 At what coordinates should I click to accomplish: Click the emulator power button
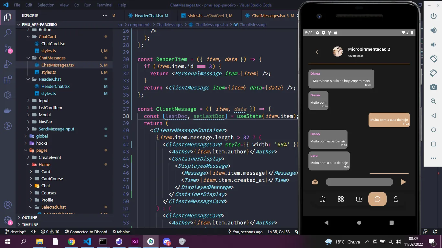[x=433, y=16]
